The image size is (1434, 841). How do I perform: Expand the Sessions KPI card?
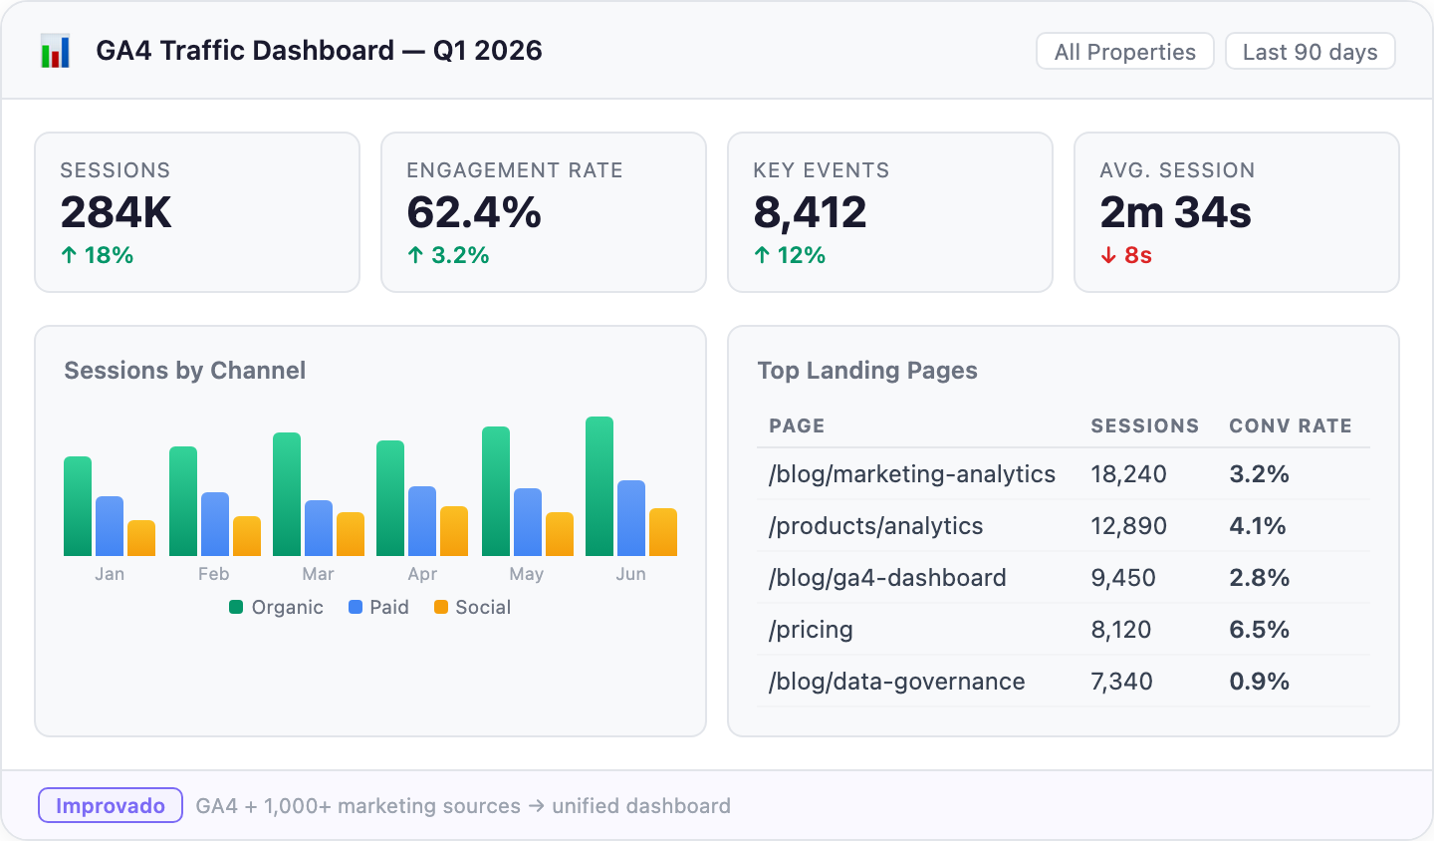pyautogui.click(x=196, y=212)
